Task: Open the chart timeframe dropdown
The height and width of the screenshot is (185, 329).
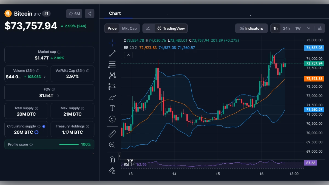Action: (x=308, y=28)
